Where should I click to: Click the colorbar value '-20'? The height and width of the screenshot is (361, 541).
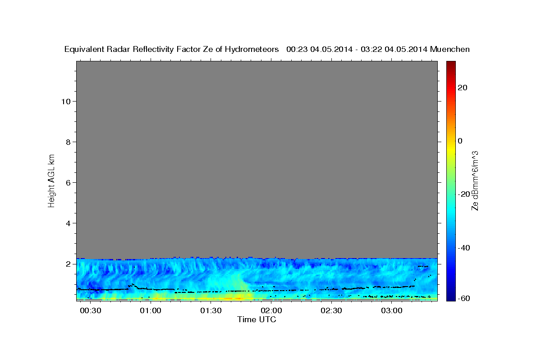464,194
